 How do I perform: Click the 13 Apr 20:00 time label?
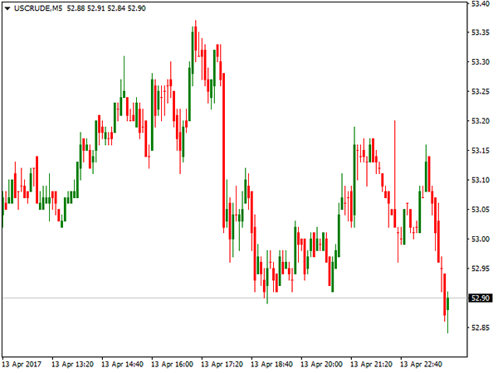[x=321, y=364]
